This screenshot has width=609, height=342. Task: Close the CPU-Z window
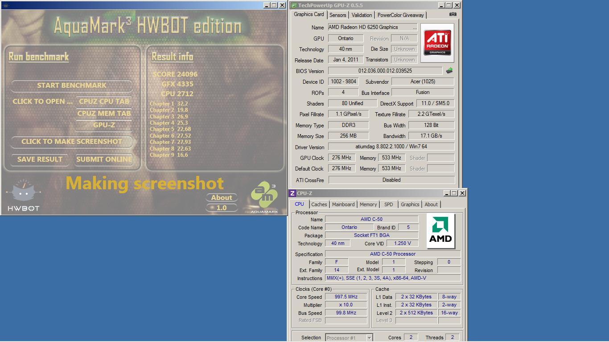click(462, 193)
